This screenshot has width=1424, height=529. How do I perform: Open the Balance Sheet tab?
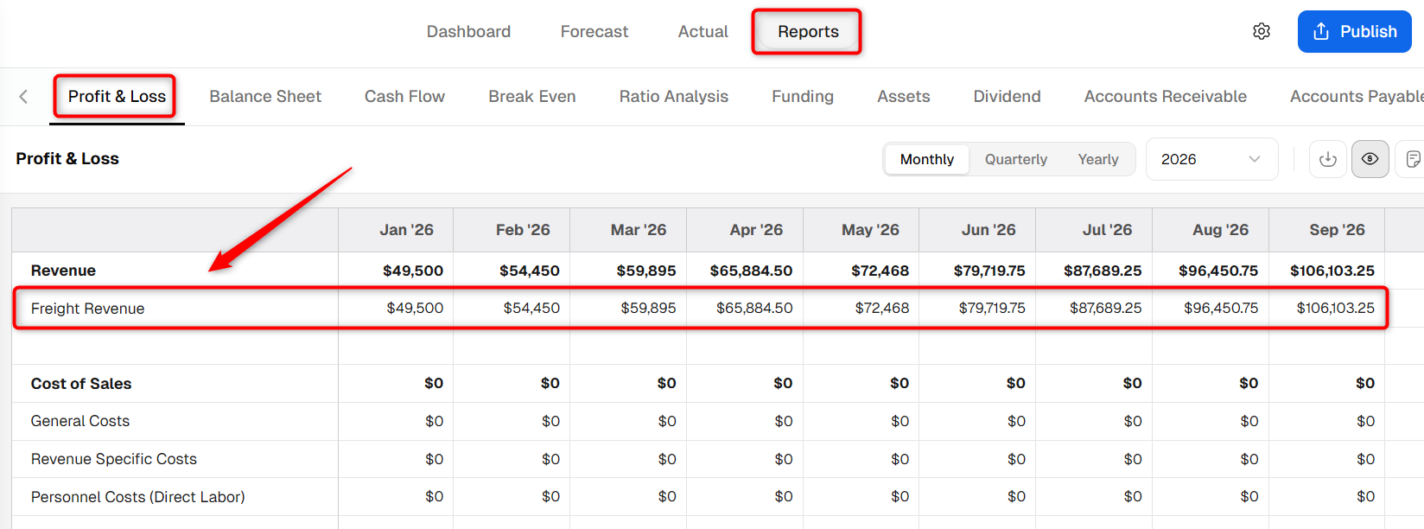[265, 97]
